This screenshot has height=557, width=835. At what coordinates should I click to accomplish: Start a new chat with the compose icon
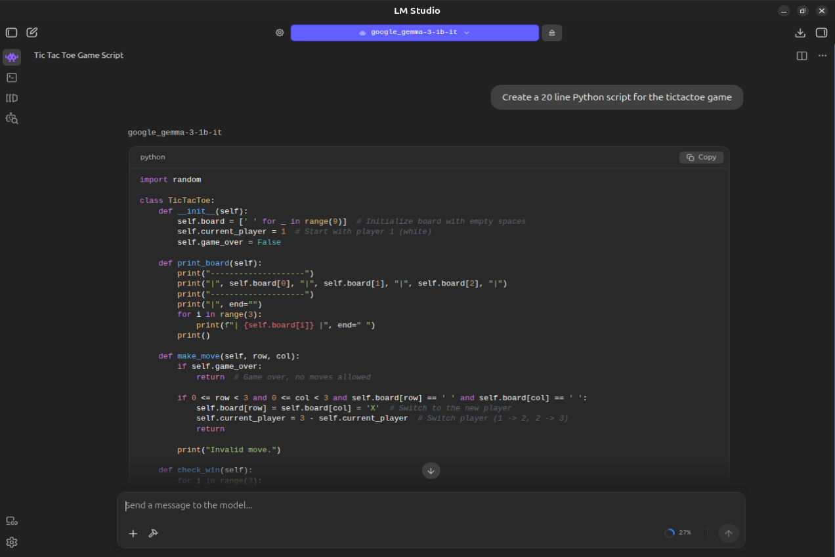(x=32, y=32)
